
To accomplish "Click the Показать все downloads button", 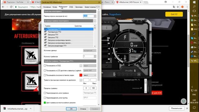I will (x=177, y=108).
